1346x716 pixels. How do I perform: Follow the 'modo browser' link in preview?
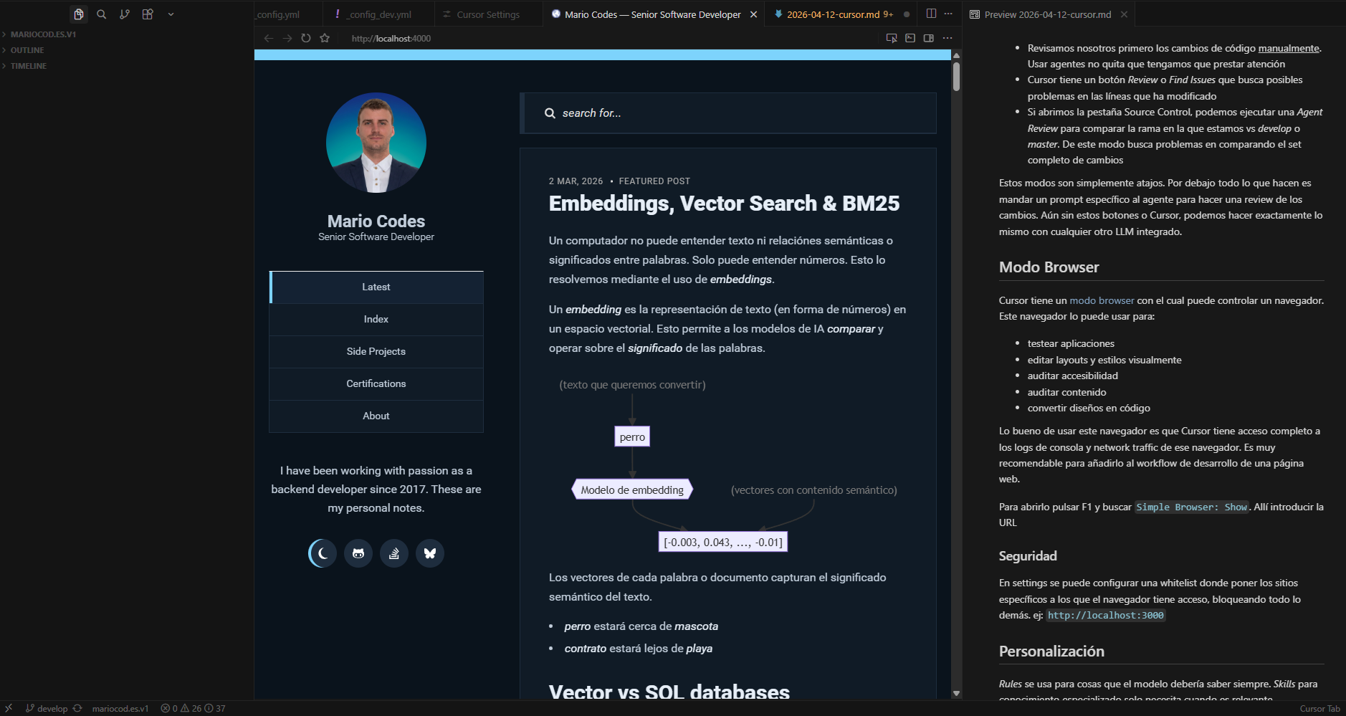click(x=1102, y=301)
